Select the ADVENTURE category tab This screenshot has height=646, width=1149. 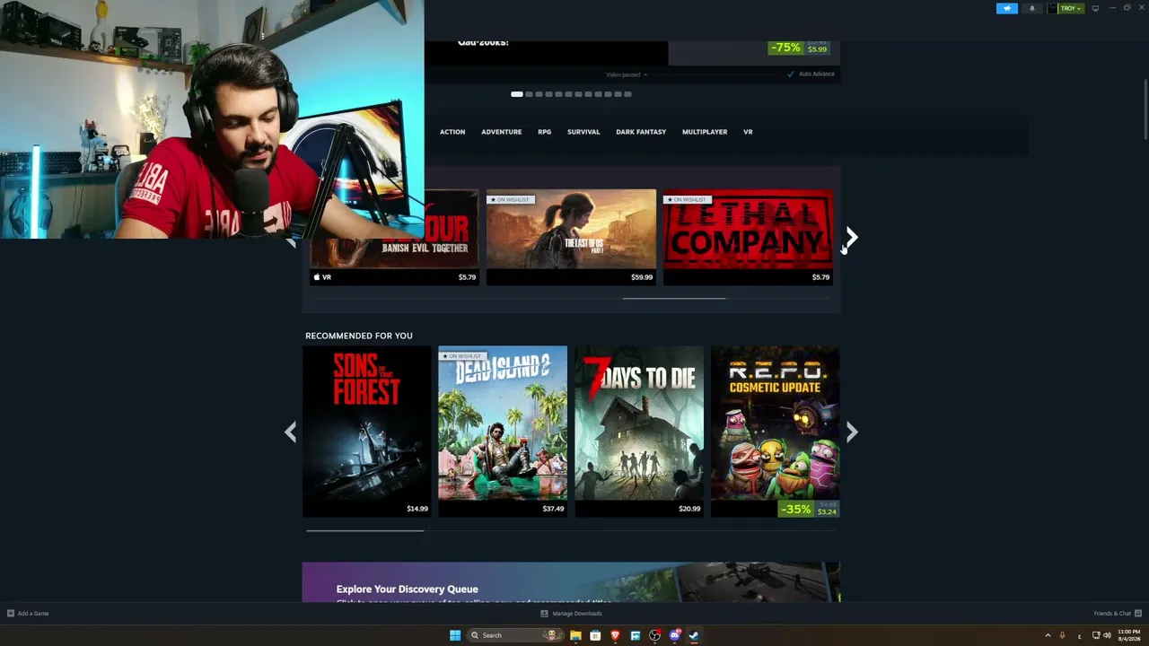point(501,132)
